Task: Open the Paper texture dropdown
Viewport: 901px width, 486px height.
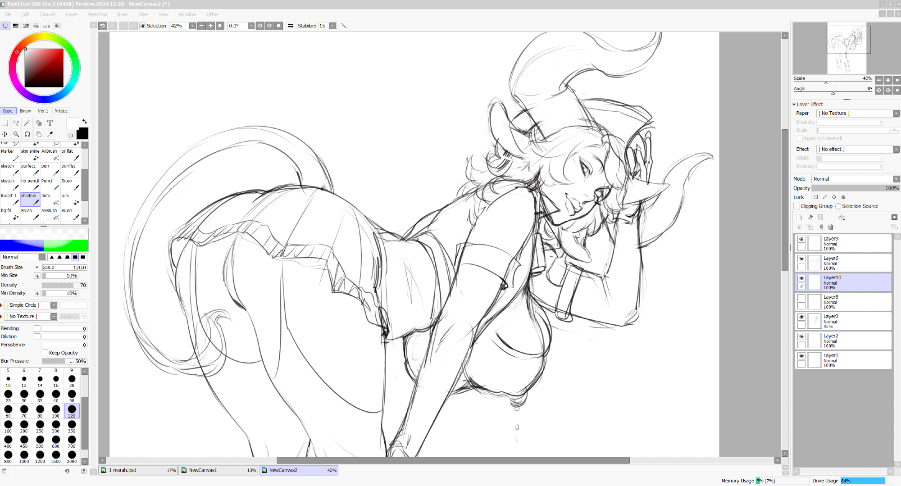Action: tap(858, 114)
